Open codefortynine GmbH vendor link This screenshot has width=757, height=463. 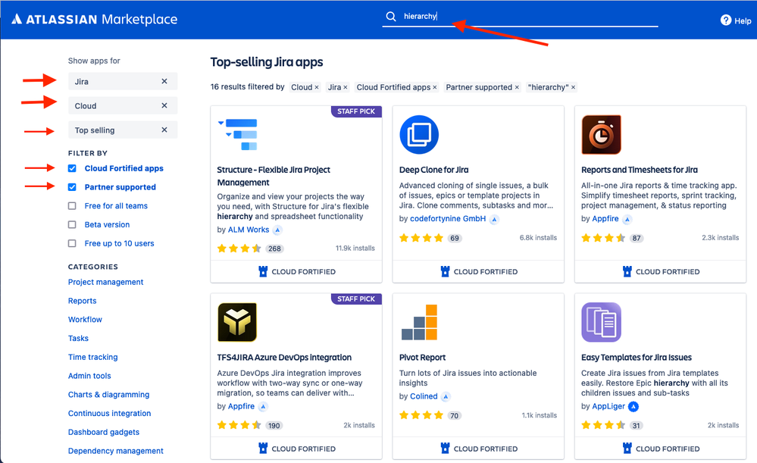448,219
